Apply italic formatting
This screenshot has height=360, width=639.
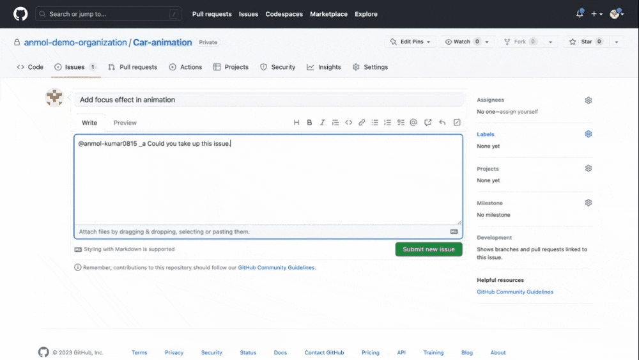tap(322, 122)
